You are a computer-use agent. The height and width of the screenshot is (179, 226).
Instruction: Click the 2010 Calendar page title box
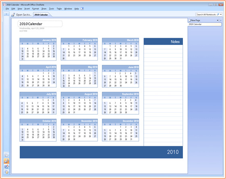click(40, 24)
